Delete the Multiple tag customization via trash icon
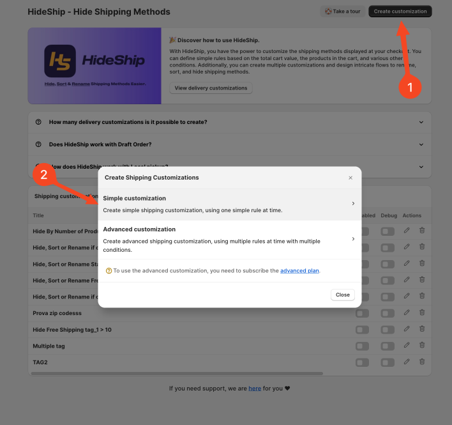The height and width of the screenshot is (425, 452). (422, 345)
